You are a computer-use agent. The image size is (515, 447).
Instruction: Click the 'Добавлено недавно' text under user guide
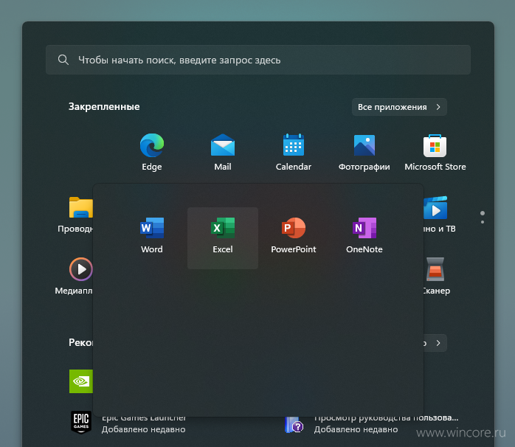[356, 429]
